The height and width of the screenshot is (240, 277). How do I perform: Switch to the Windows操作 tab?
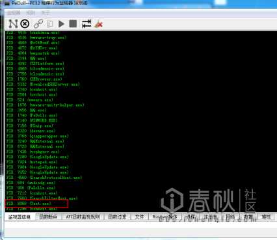[x=165, y=217]
